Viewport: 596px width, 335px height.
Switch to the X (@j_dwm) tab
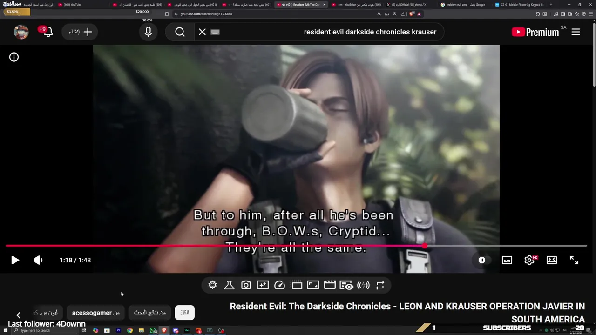click(409, 5)
